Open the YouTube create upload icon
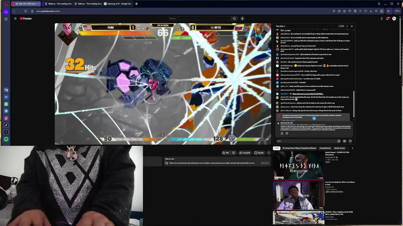 [x=382, y=19]
